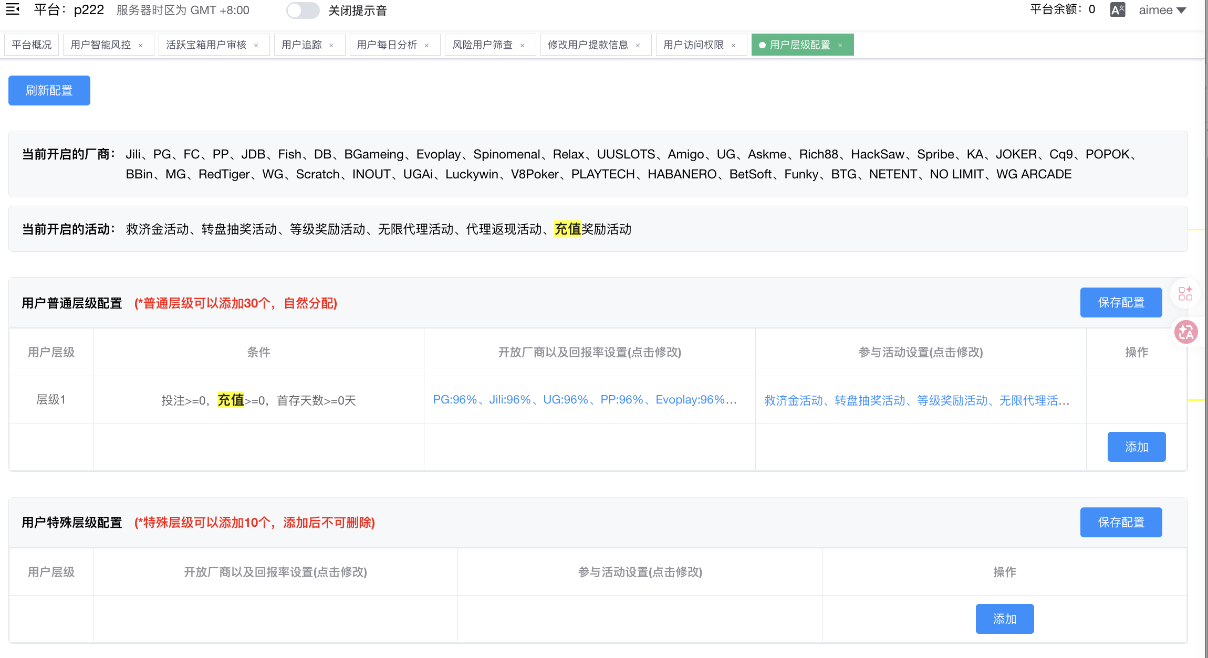
Task: Edit 层级1 vendor return rate link
Action: pos(585,400)
